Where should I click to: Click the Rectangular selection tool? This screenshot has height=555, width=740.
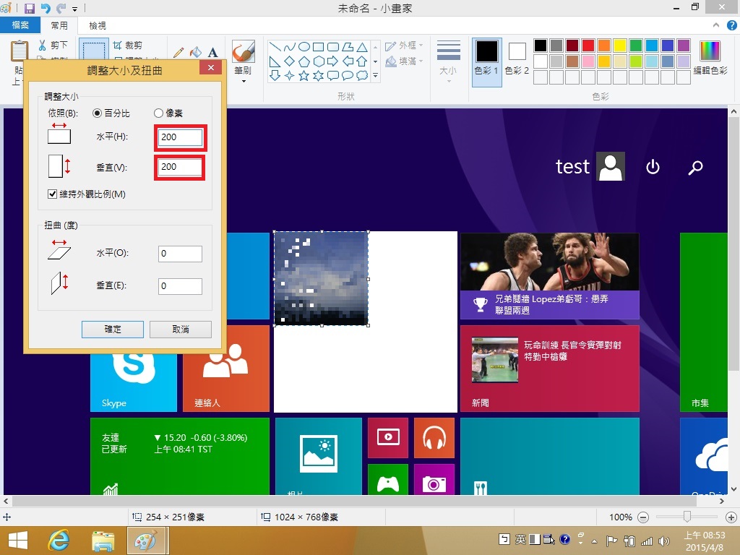pyautogui.click(x=93, y=50)
